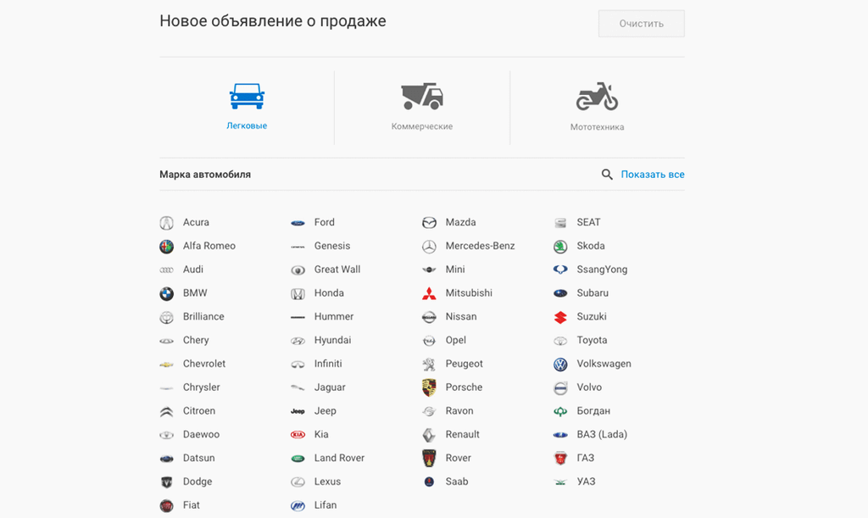868x518 pixels.
Task: Click the Audi rings logo
Action: [x=167, y=270]
